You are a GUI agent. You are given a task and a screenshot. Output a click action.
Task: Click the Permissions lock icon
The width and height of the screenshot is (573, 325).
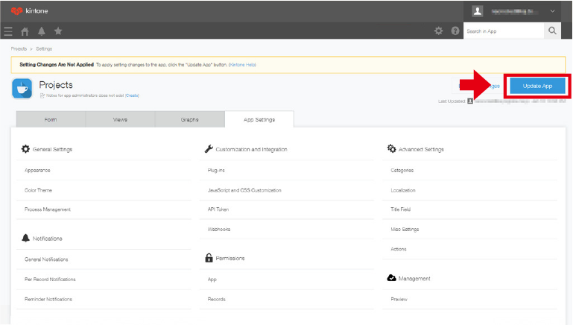pyautogui.click(x=209, y=258)
